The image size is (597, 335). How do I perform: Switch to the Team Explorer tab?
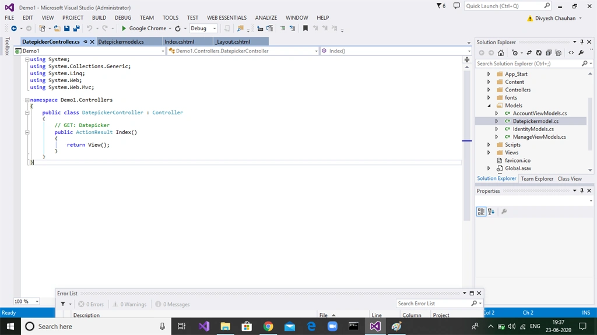click(x=537, y=178)
